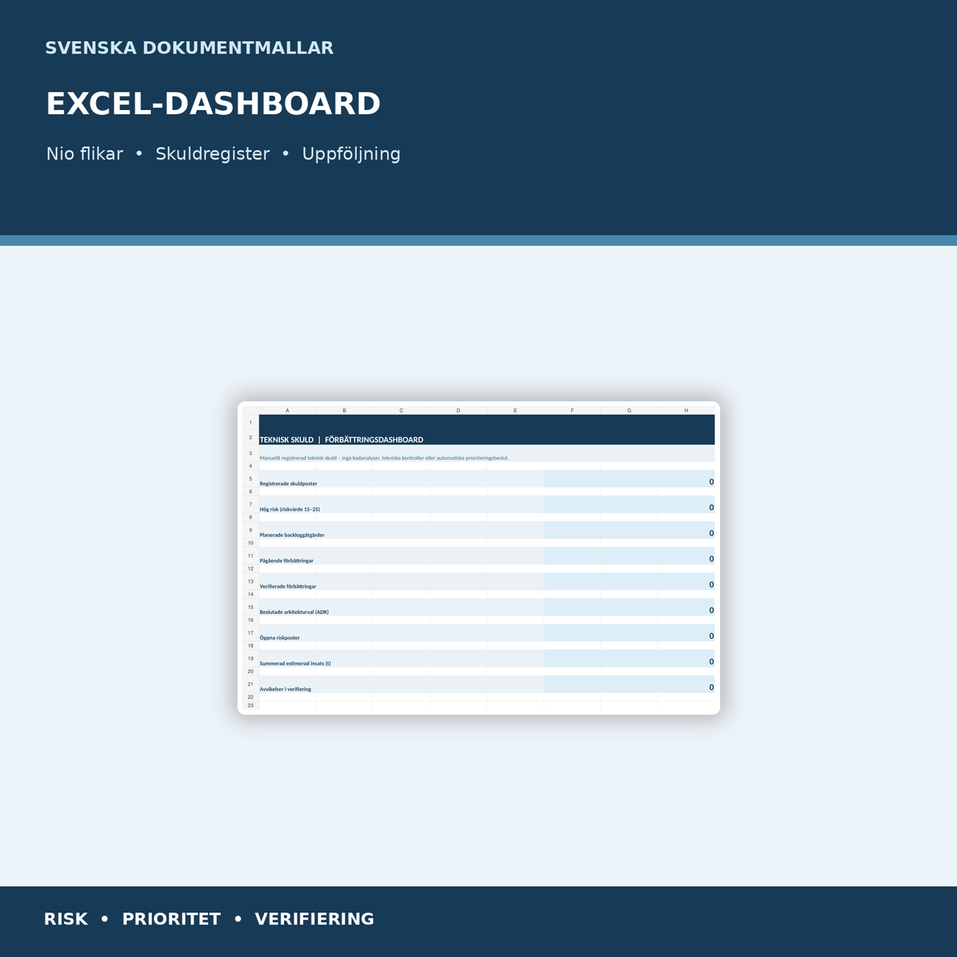Select row 11 header
Image resolution: width=957 pixels, height=957 pixels.
[250, 556]
